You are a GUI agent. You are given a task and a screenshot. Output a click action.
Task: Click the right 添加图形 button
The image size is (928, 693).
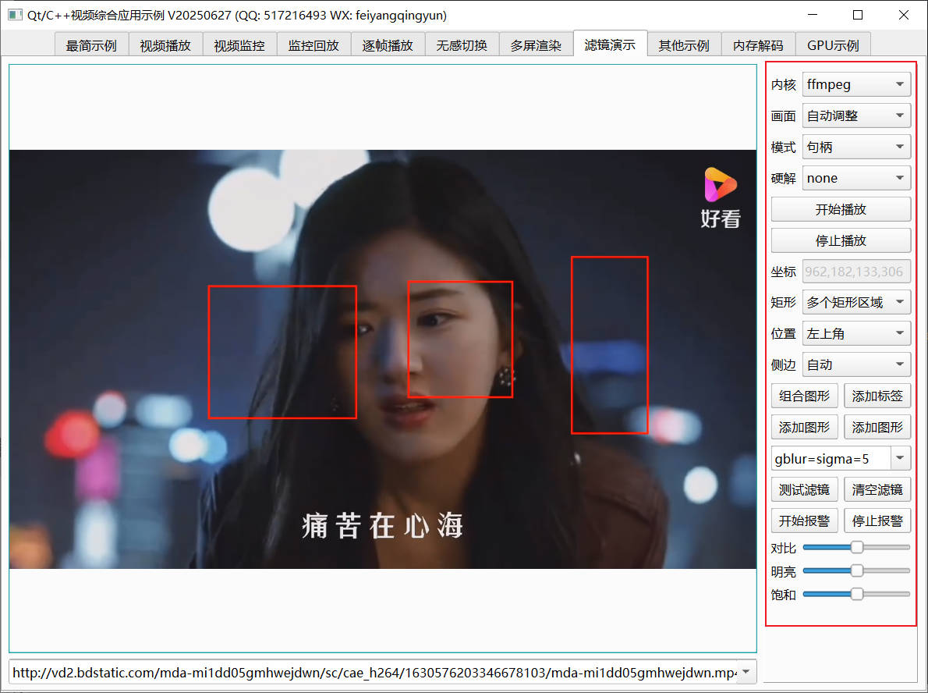pyautogui.click(x=877, y=427)
